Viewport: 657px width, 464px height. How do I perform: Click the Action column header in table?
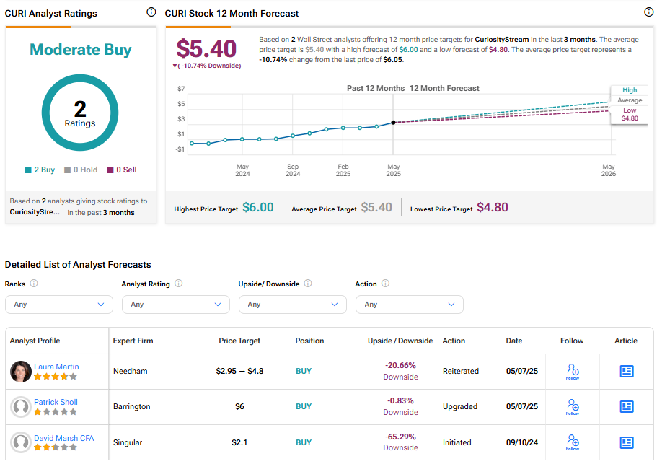tap(454, 341)
